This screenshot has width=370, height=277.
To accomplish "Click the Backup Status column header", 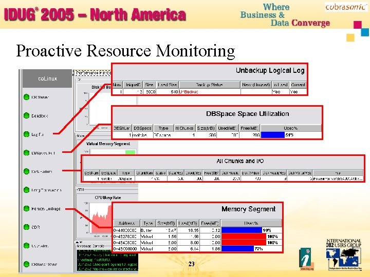I will (210, 85).
